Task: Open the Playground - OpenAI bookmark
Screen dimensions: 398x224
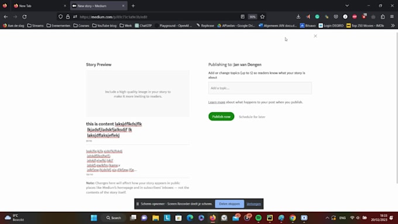Action: [173, 26]
